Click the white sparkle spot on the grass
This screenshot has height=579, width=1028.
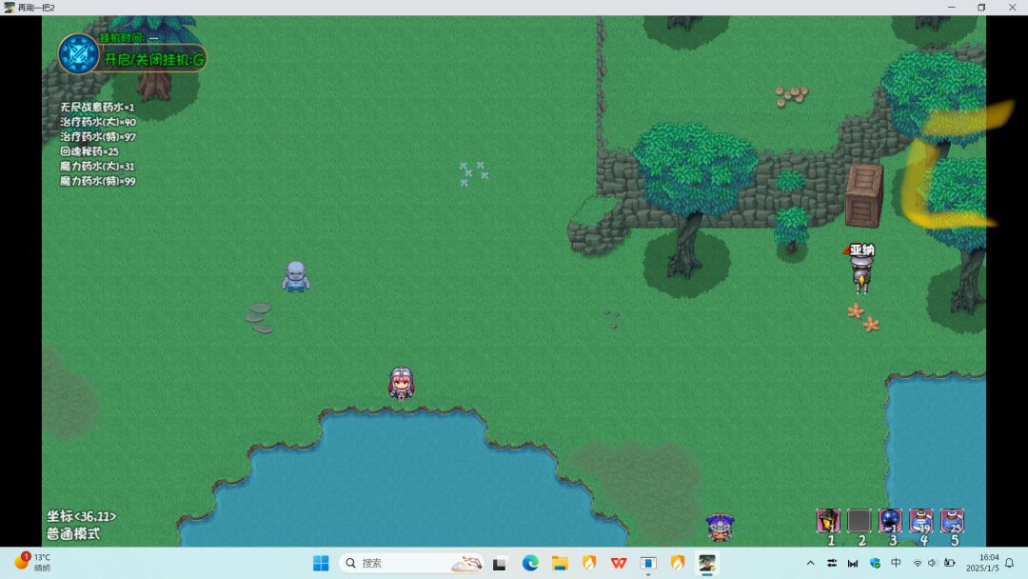pyautogui.click(x=473, y=173)
